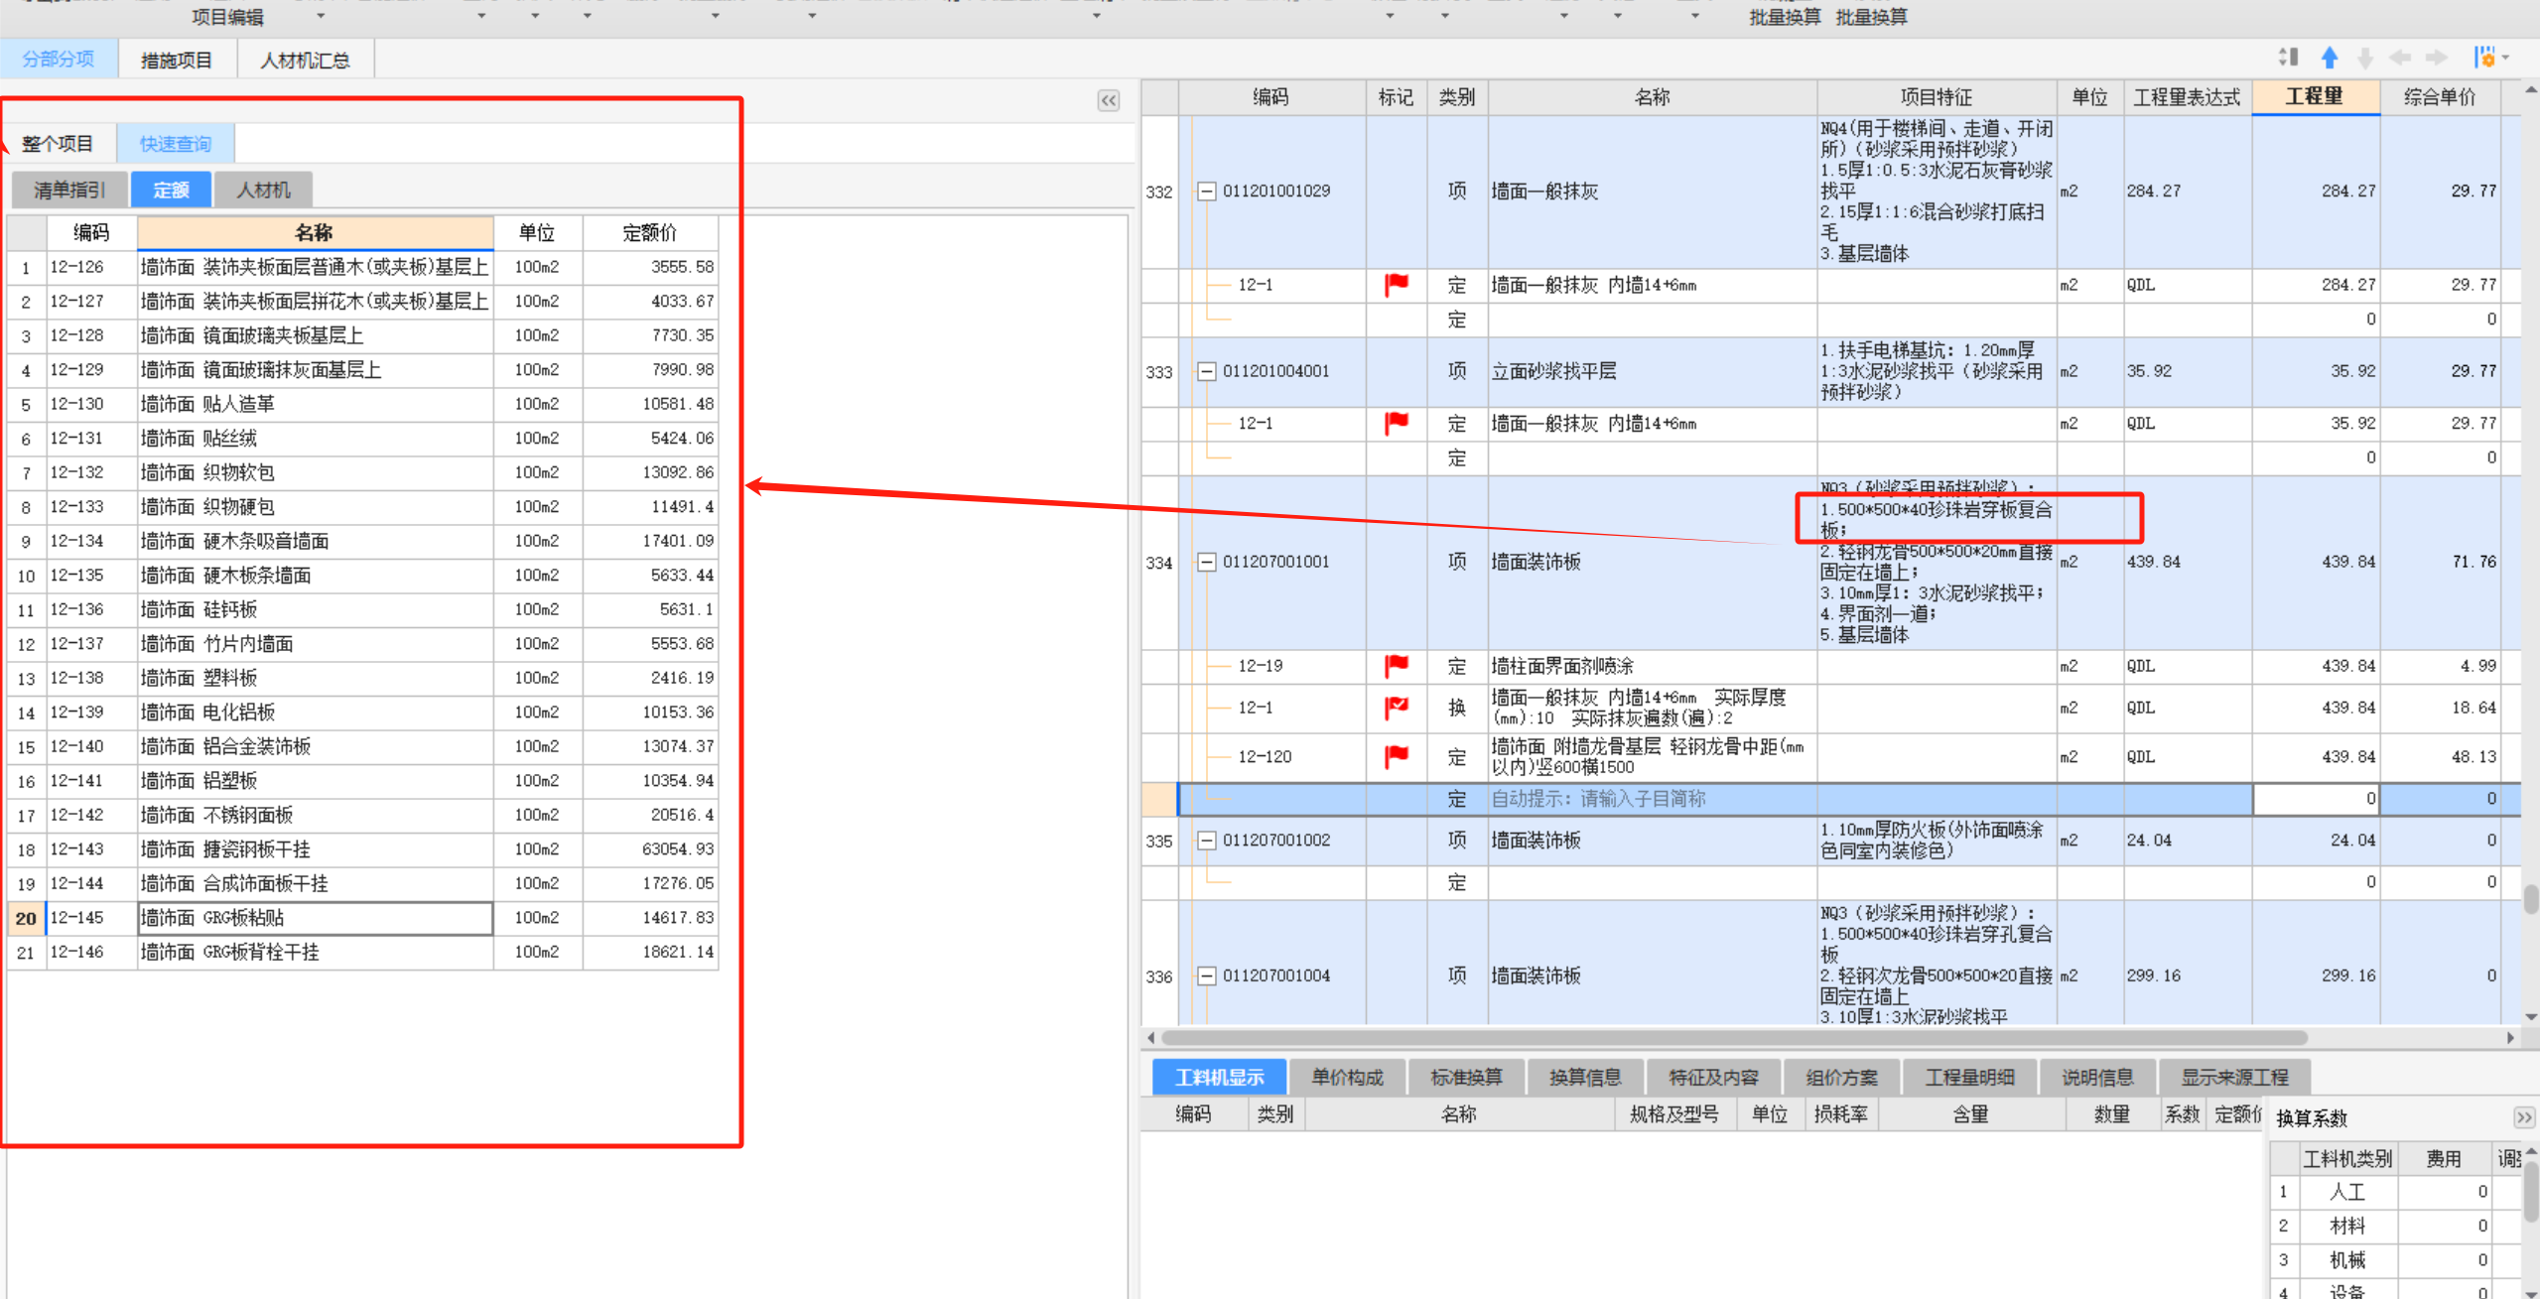The height and width of the screenshot is (1299, 2540).
Task: Collapse item 011207001004 tree node
Action: (1206, 976)
